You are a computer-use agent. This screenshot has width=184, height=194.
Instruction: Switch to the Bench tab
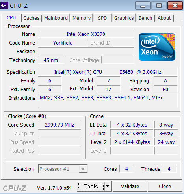(x=145, y=18)
